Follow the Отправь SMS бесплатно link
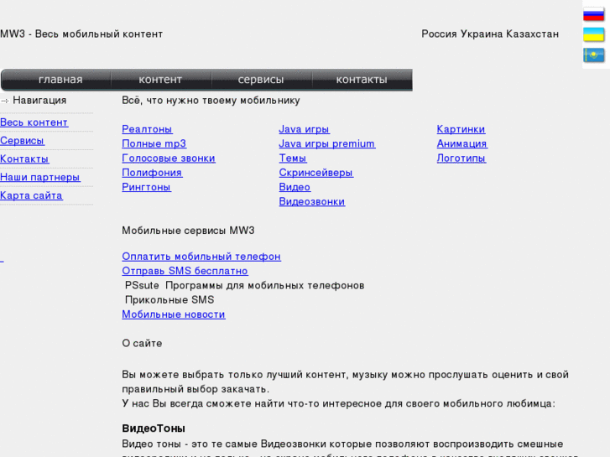The height and width of the screenshot is (457, 610). click(185, 271)
